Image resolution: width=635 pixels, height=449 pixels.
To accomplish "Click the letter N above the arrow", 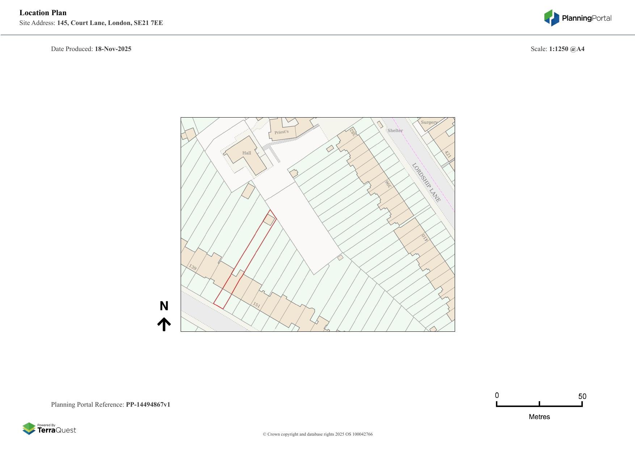I will coord(164,306).
